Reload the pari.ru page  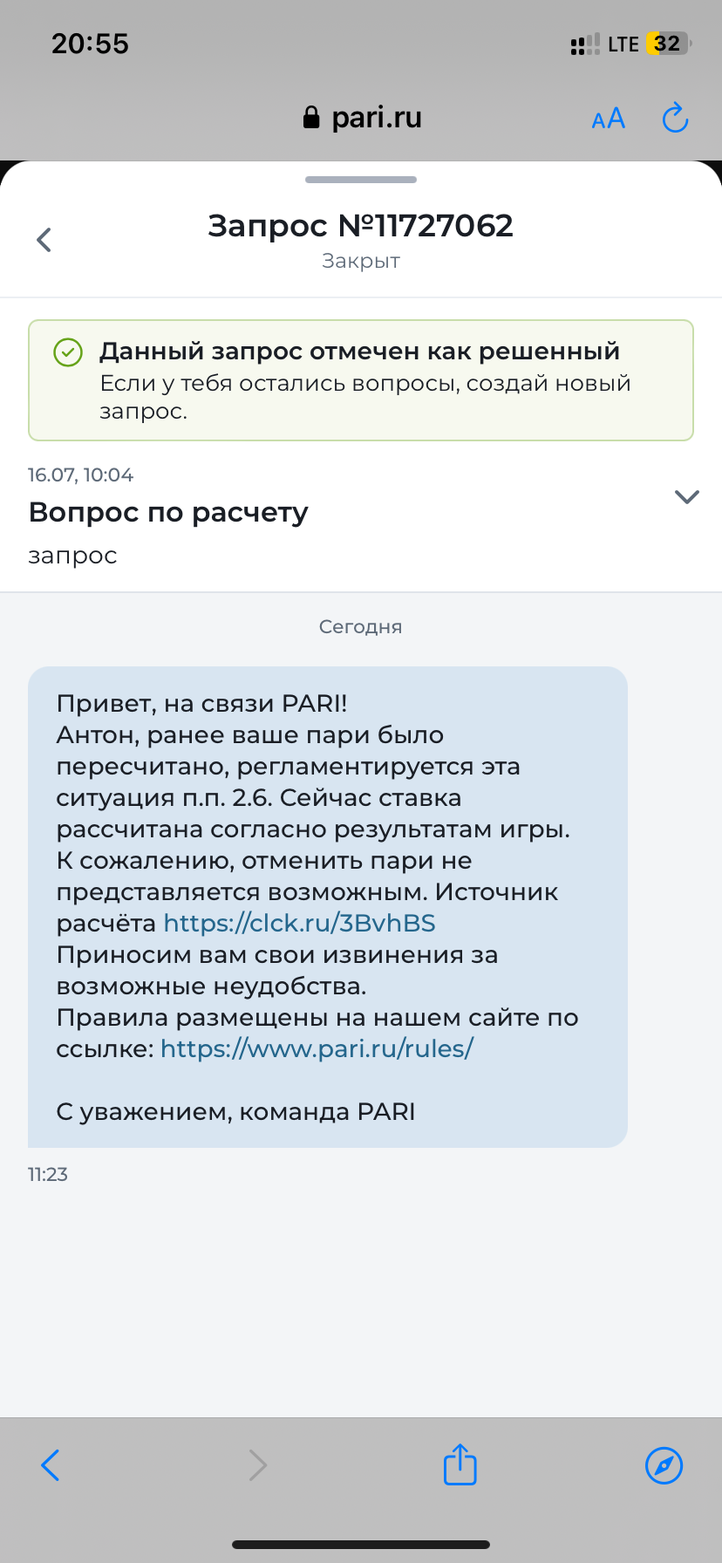(x=675, y=119)
